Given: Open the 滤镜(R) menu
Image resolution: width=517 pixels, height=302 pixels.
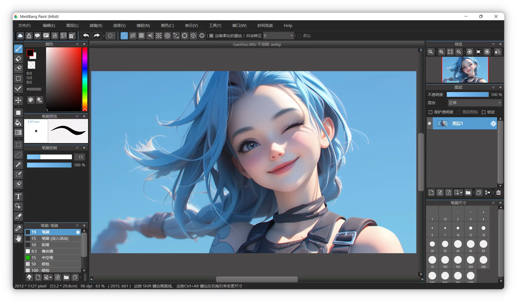Looking at the screenshot, I should [x=96, y=25].
